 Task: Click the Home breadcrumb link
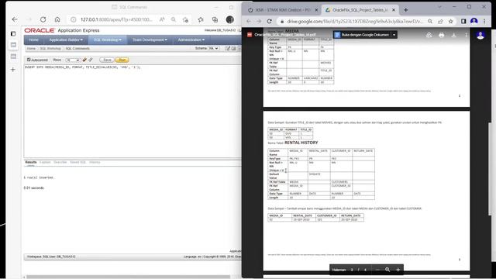coord(31,48)
